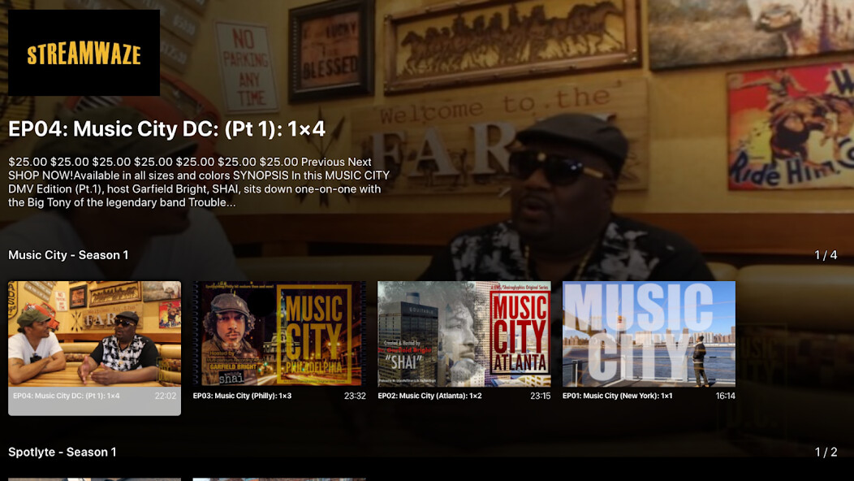Select the EP02 Music City Atlanta thumbnail
This screenshot has height=481, width=854.
coord(464,334)
